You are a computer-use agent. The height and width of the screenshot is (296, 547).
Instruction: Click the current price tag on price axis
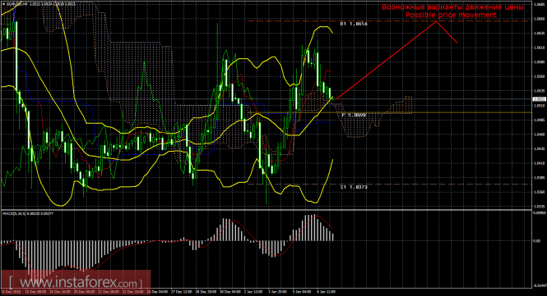point(538,99)
